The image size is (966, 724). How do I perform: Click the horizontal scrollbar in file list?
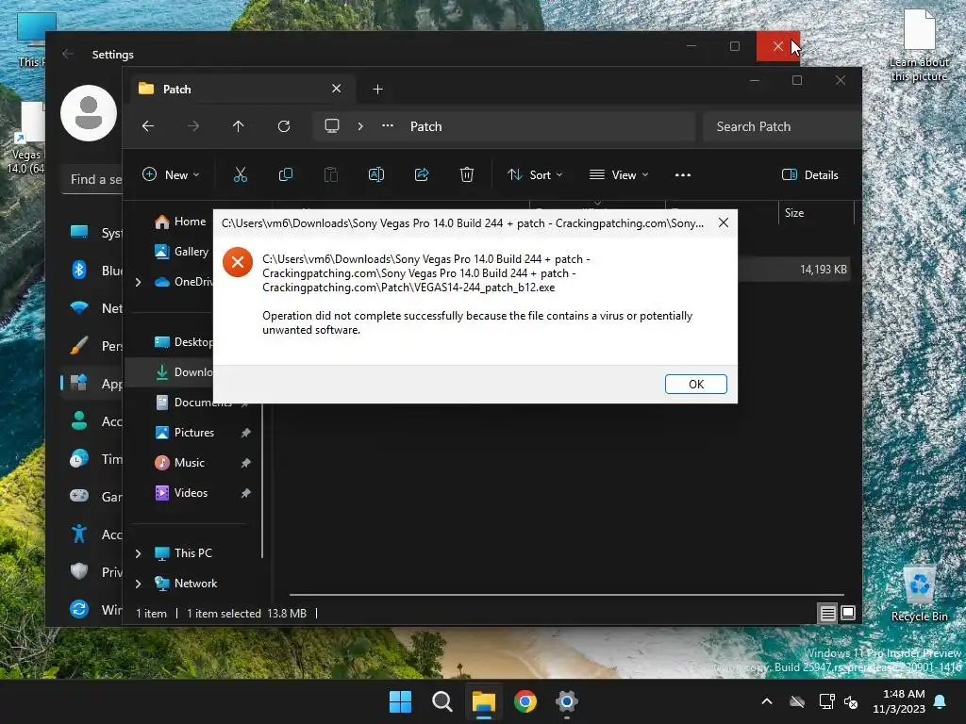tap(566, 595)
